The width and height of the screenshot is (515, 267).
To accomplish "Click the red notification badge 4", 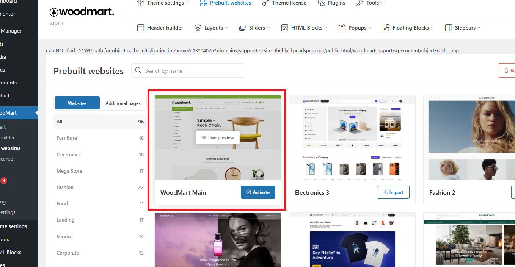I will click(4, 181).
